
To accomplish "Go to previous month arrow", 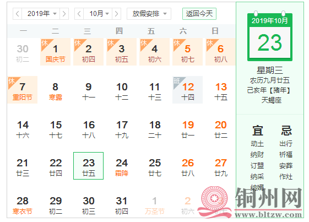I will (x=79, y=14).
